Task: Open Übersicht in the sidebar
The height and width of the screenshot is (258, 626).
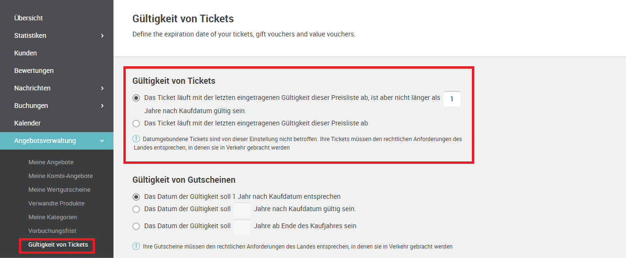Action: (x=28, y=18)
